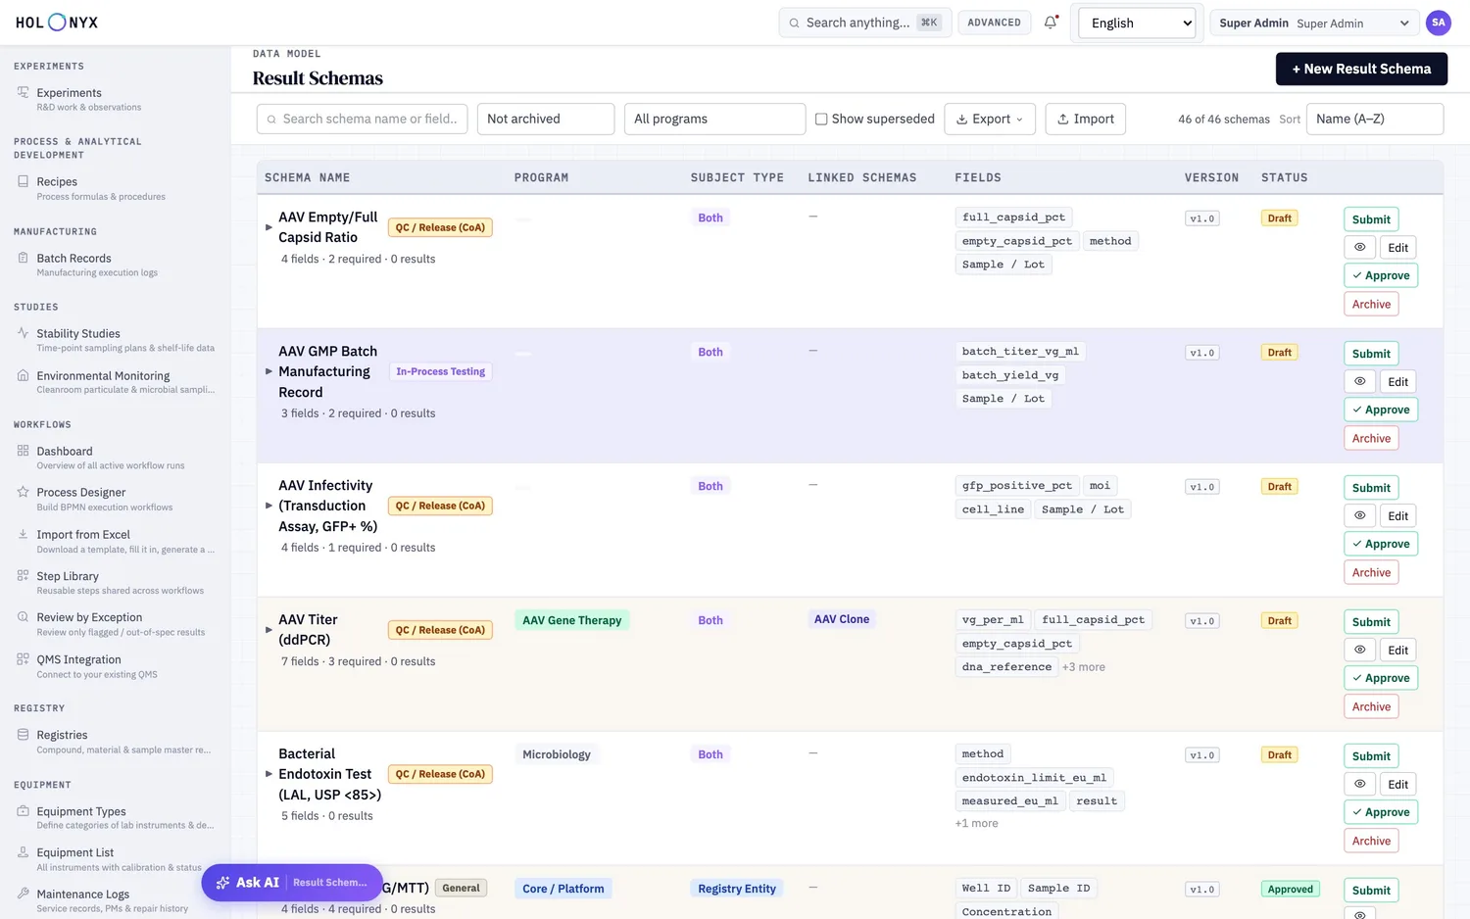Click the Experiments sidebar icon
Screen dimensions: 1470x919
[23, 93]
